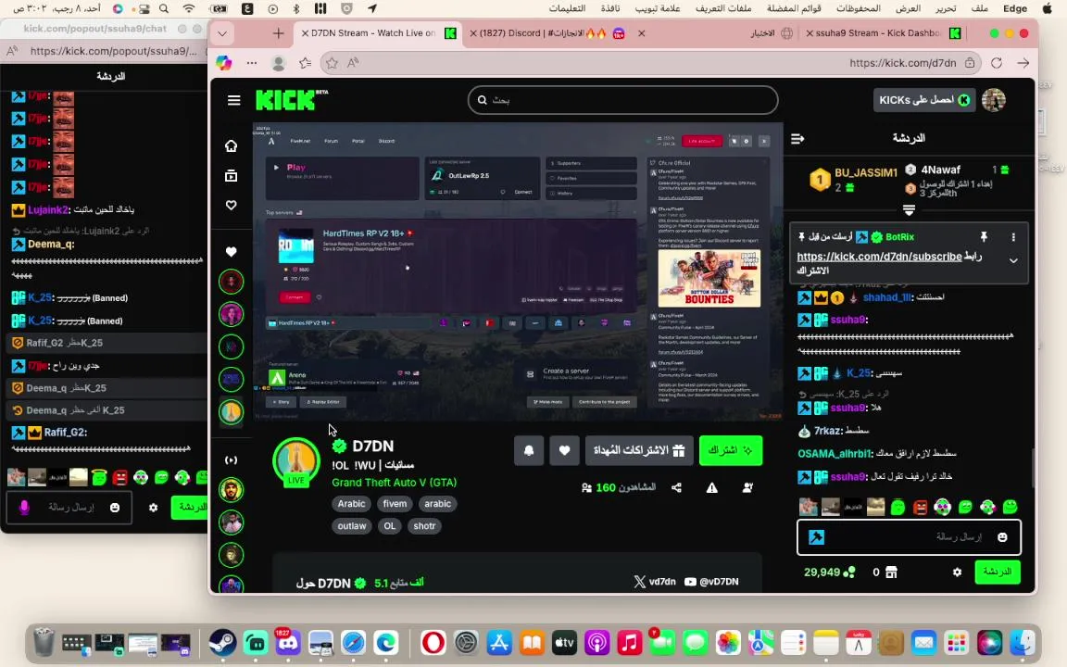Screen dimensions: 1067x667
Task: Open gifted subscriptions الاشتراكات المُهداة button
Action: tap(639, 450)
